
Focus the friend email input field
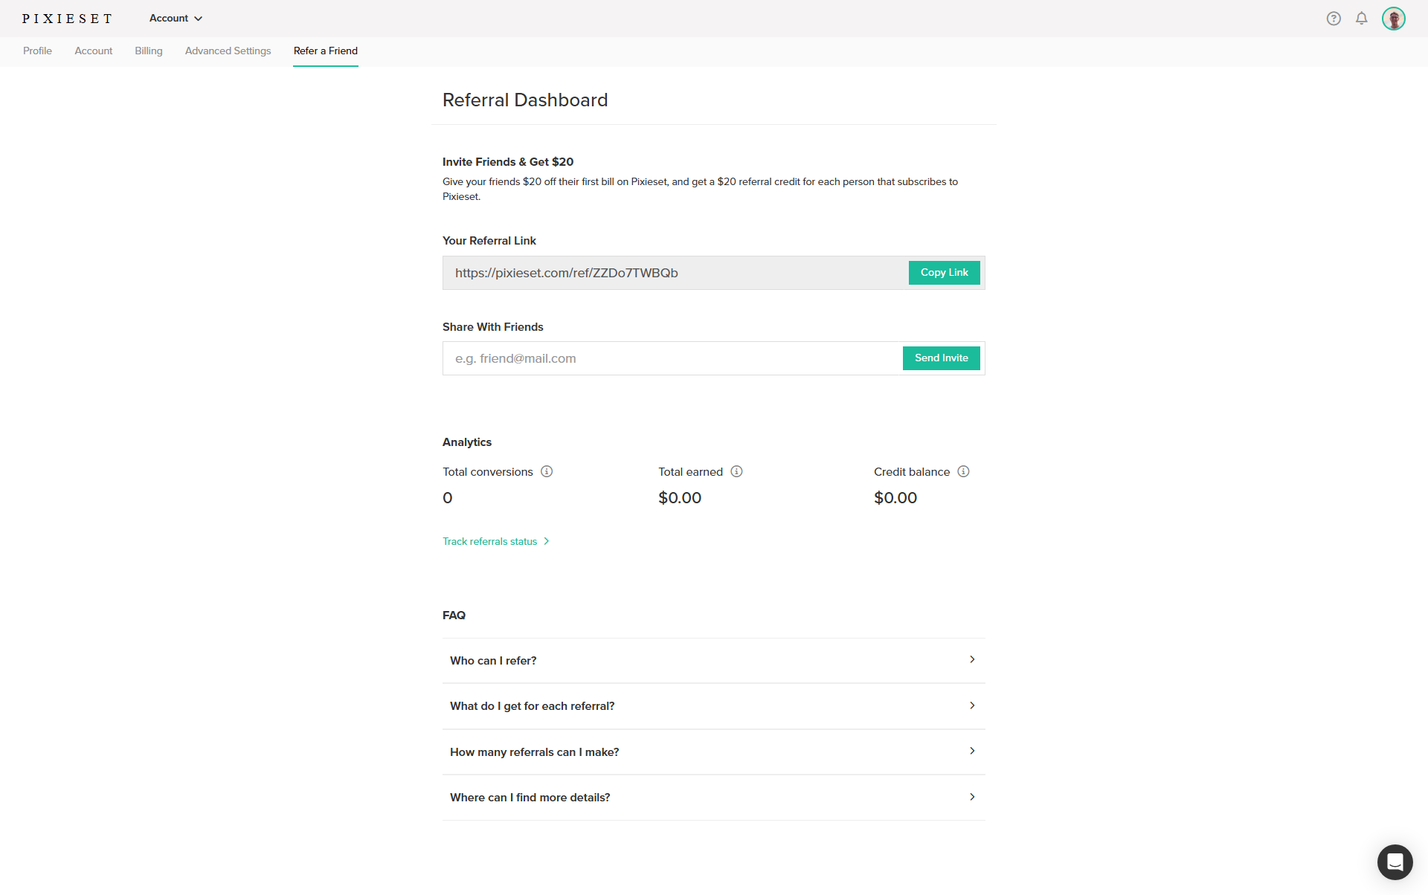[x=669, y=358]
